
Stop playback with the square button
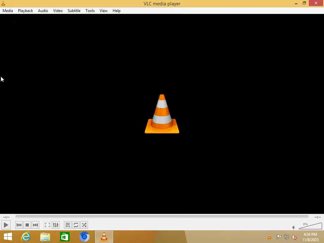point(27,225)
